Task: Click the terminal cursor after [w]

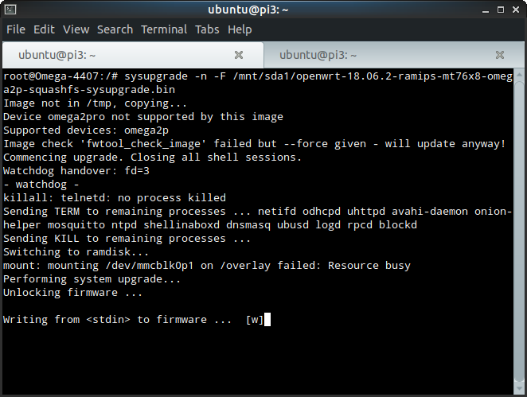Action: coord(267,319)
